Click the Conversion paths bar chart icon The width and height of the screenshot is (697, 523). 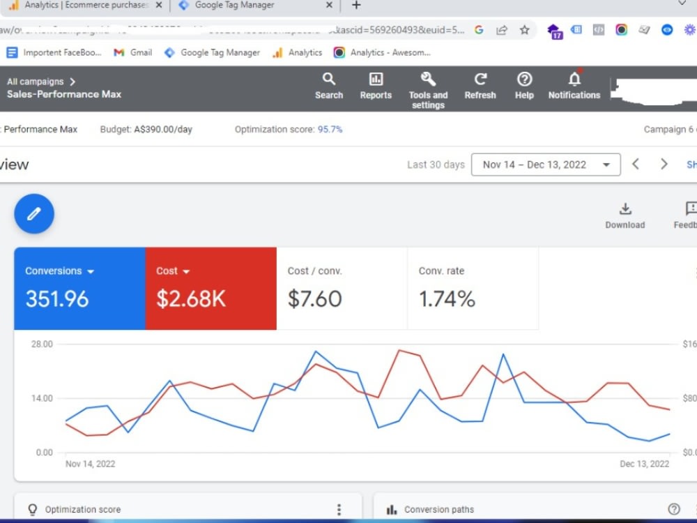click(x=392, y=510)
